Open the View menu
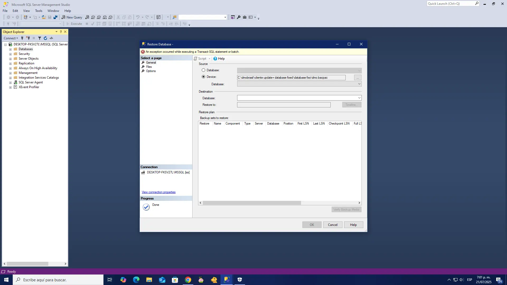The image size is (507, 285). coord(26,11)
